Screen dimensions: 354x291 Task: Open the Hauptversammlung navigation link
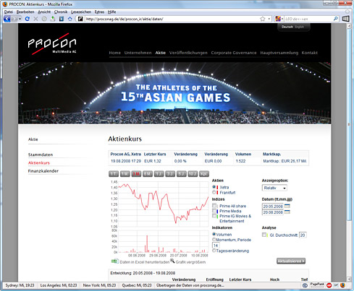tap(279, 53)
